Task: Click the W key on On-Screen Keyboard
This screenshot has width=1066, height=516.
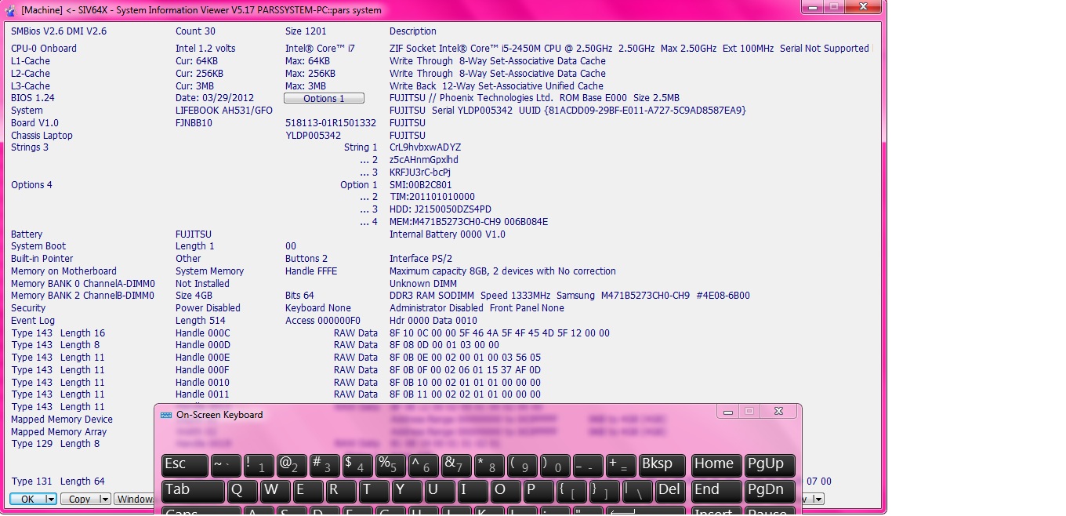Action: (x=276, y=491)
